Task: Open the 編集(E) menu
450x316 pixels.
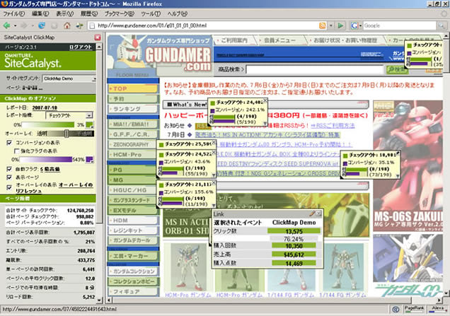Action: [40, 13]
